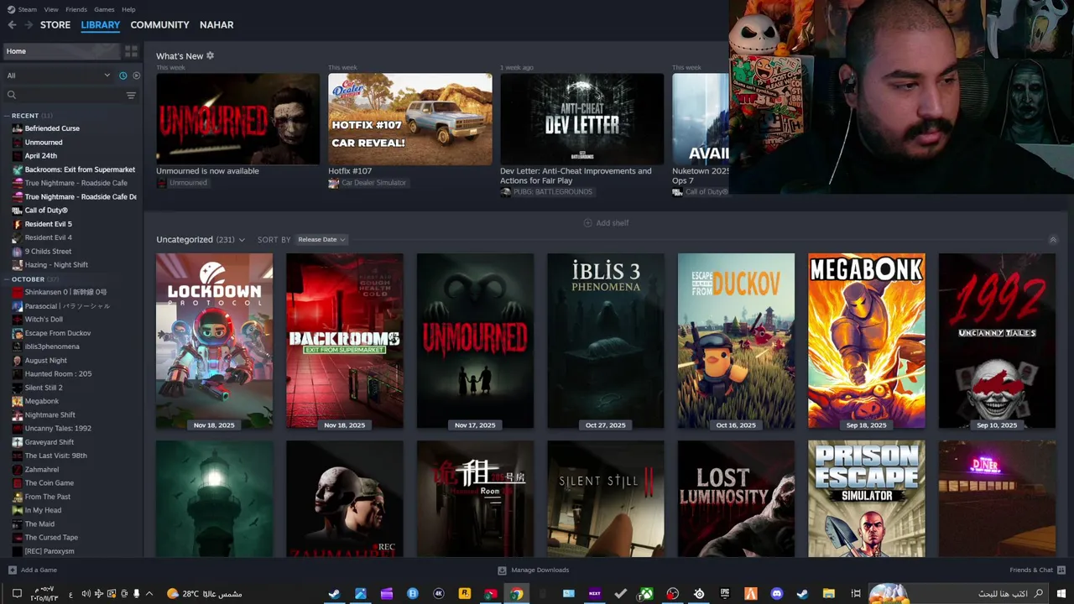Select Megabonk in the sidebar list
Screen dimensions: 1074x604
click(41, 401)
